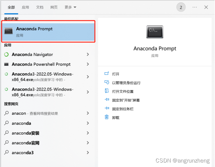The image size is (215, 167).
Task: Click the large Anaconda Prompt icon in details pane
Action: coord(155,32)
